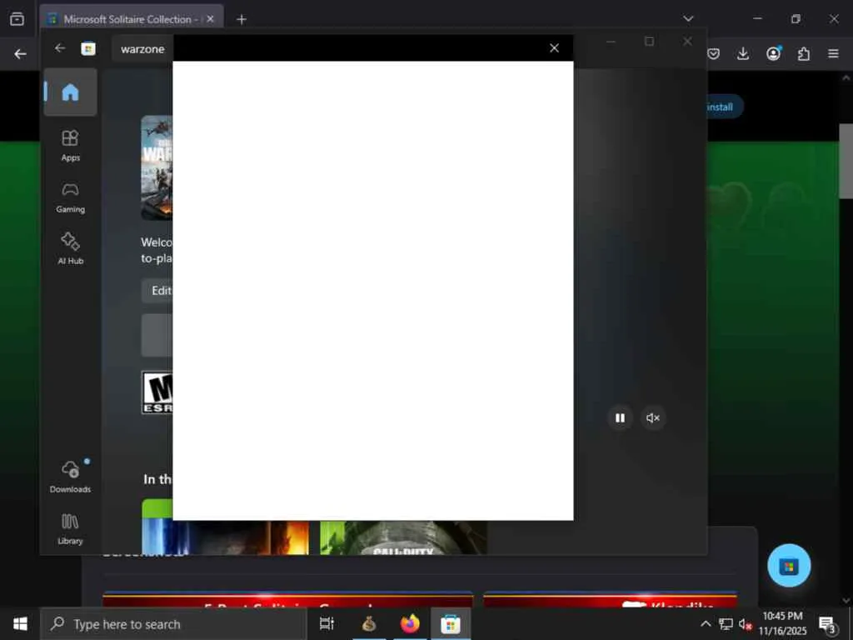Click the Warzone game cover thumbnail
This screenshot has height=640, width=853.
pos(157,167)
